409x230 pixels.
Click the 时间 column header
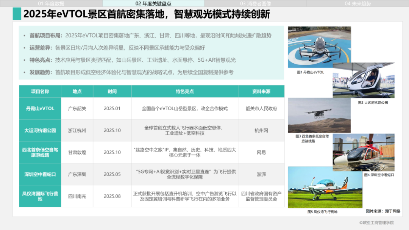(112, 91)
